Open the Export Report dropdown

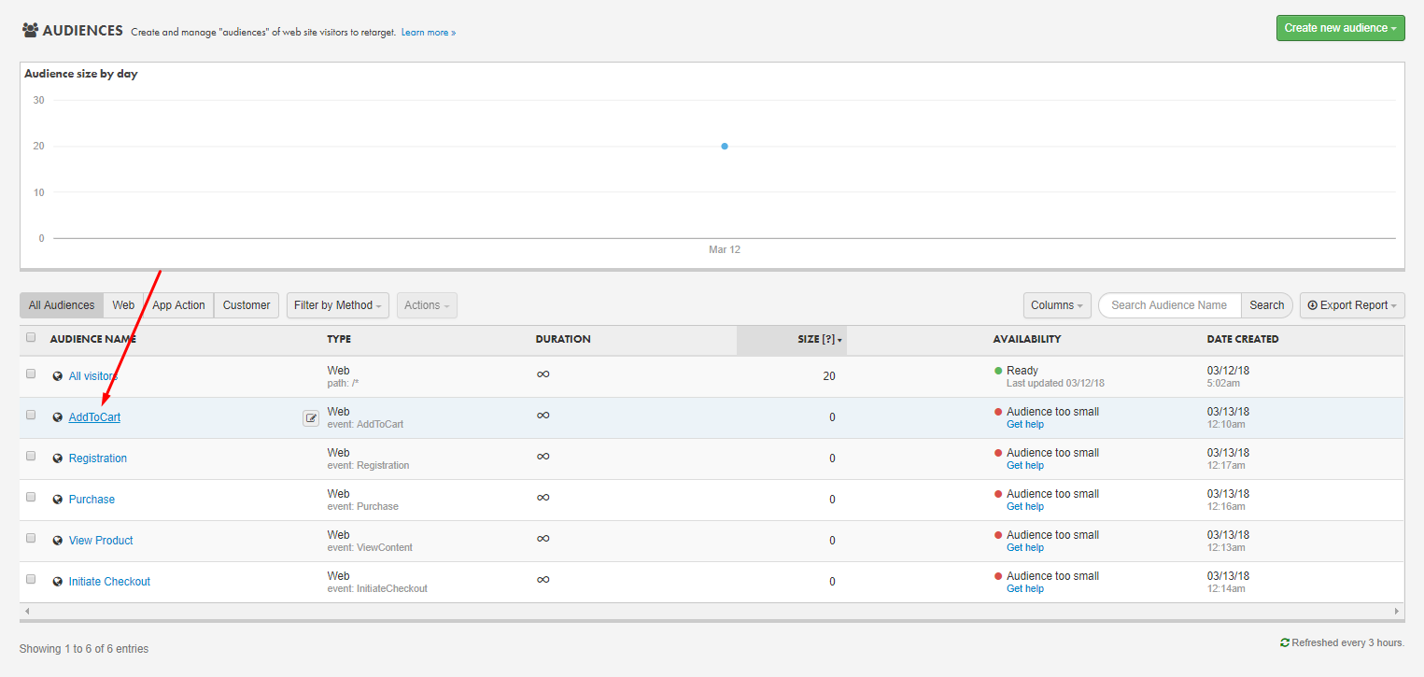(x=1352, y=305)
